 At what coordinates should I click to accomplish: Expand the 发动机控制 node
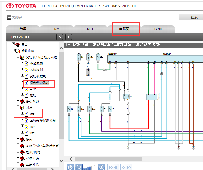coord(22,75)
